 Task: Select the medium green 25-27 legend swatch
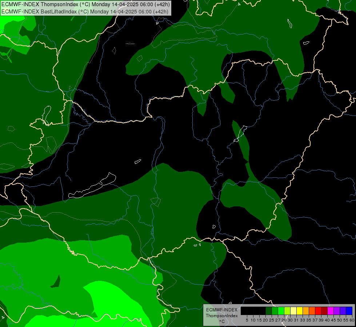click(275, 311)
